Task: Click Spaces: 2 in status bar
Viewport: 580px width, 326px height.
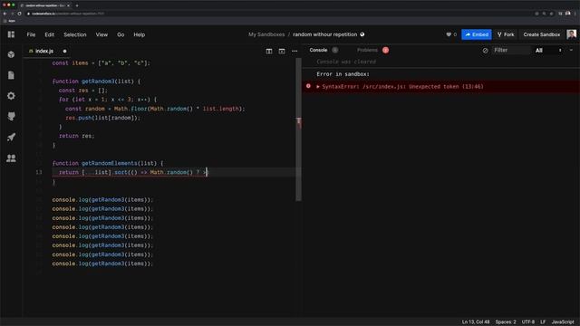Action: 506,322
